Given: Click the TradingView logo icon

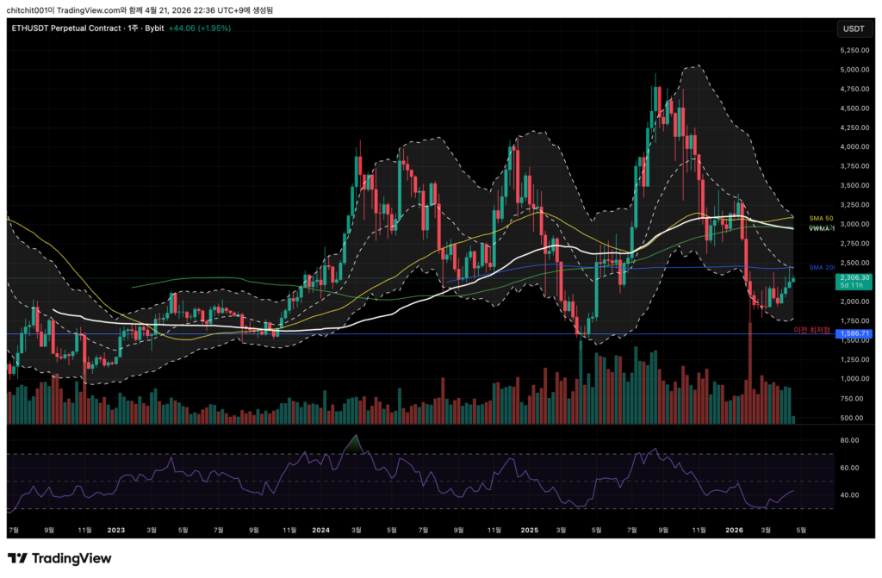Looking at the screenshot, I should coord(17,558).
